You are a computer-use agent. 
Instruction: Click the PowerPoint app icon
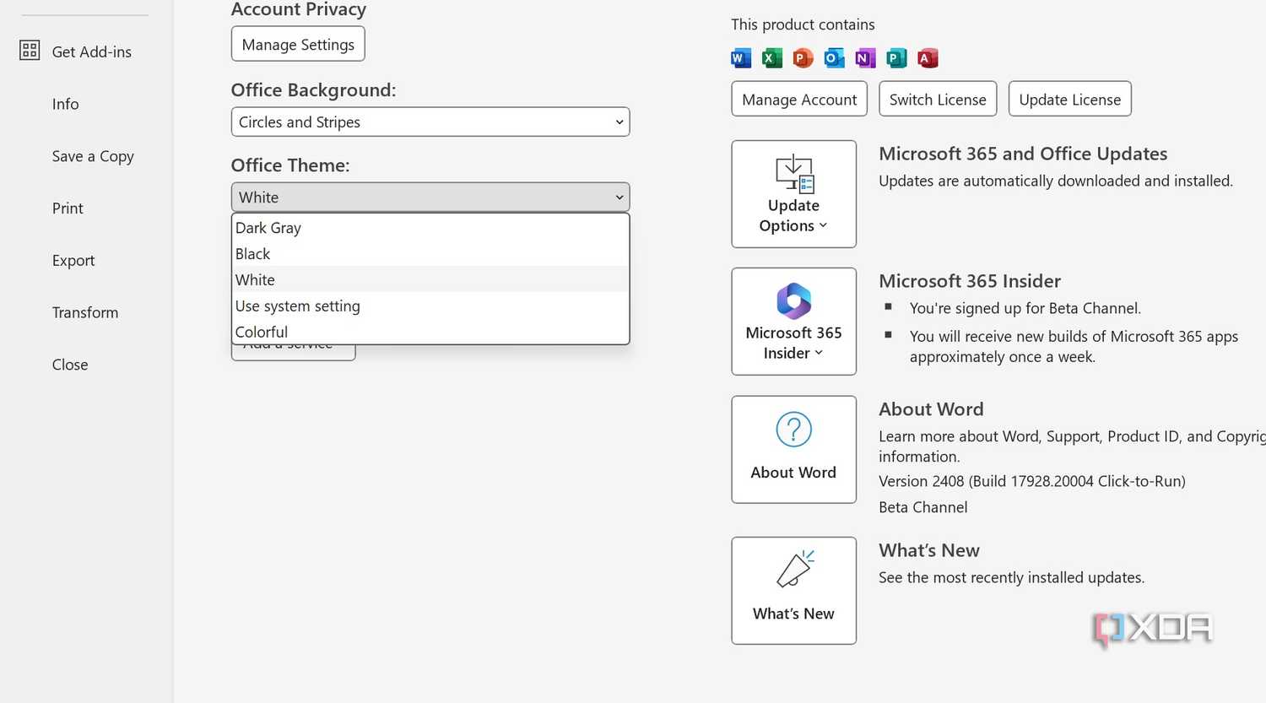[803, 58]
